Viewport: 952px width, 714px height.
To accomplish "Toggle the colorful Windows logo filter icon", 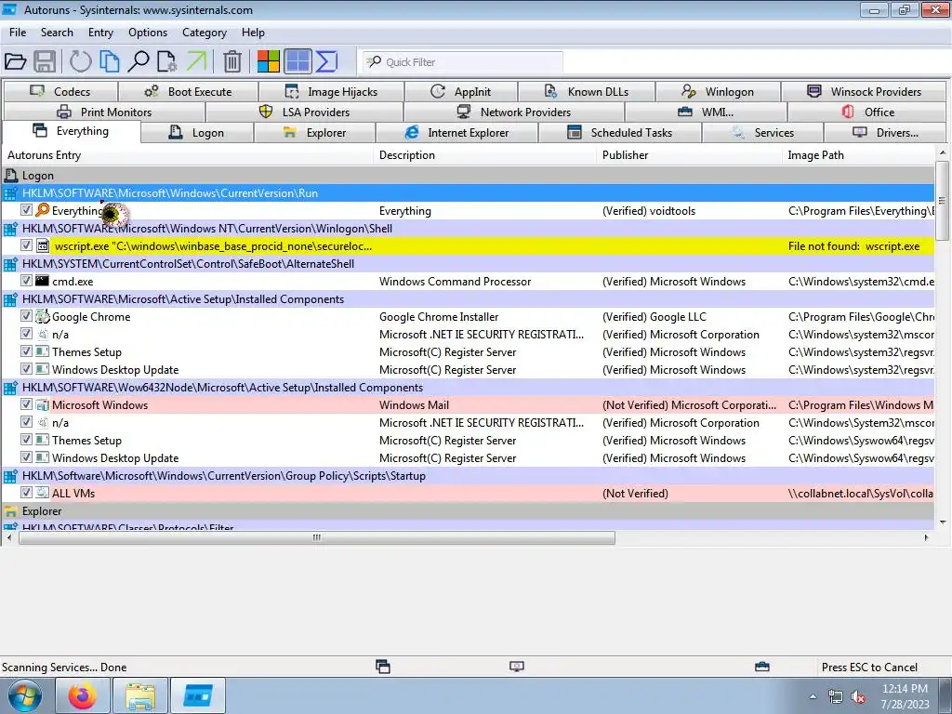I will point(268,62).
